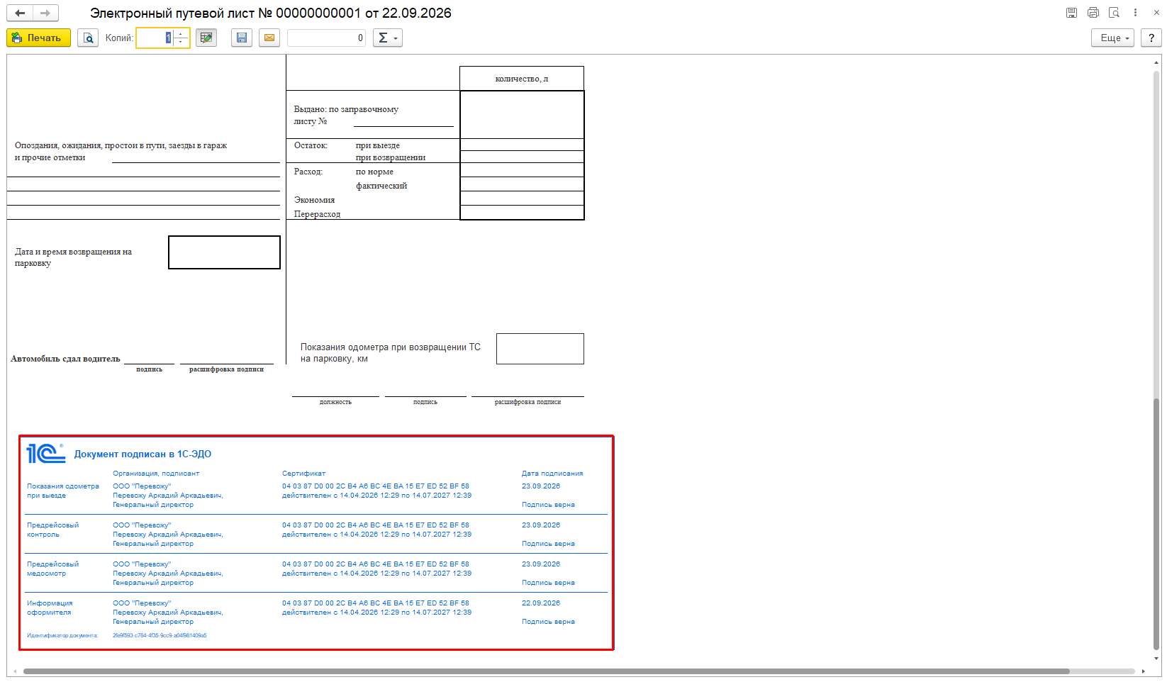The width and height of the screenshot is (1167, 682).
Task: Click 'Выдано: по заправочному листу №' text
Action: coord(346,115)
